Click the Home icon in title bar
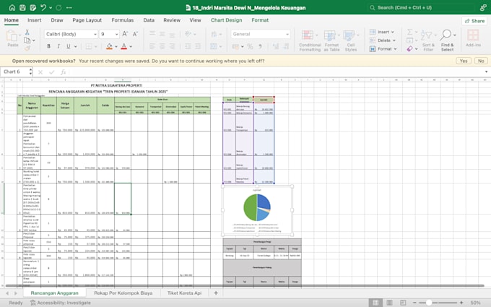The image size is (491, 307). pos(12,7)
